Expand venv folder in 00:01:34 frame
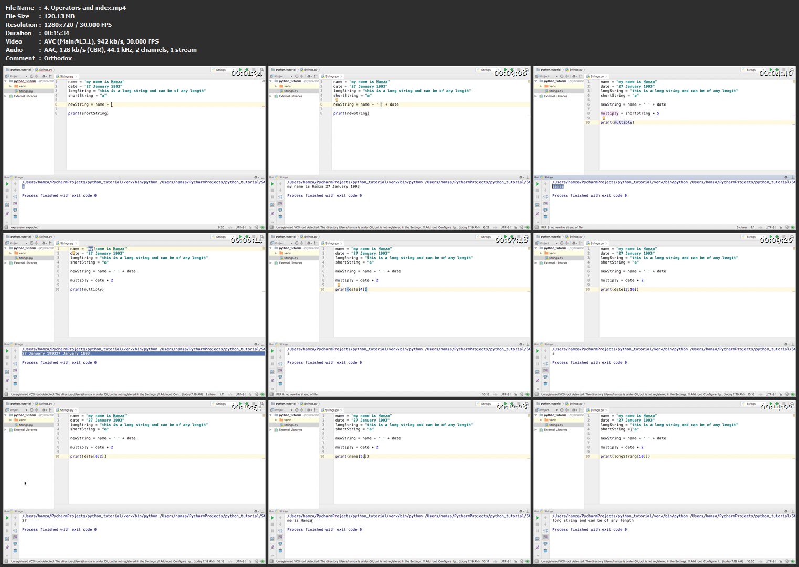 (10, 86)
